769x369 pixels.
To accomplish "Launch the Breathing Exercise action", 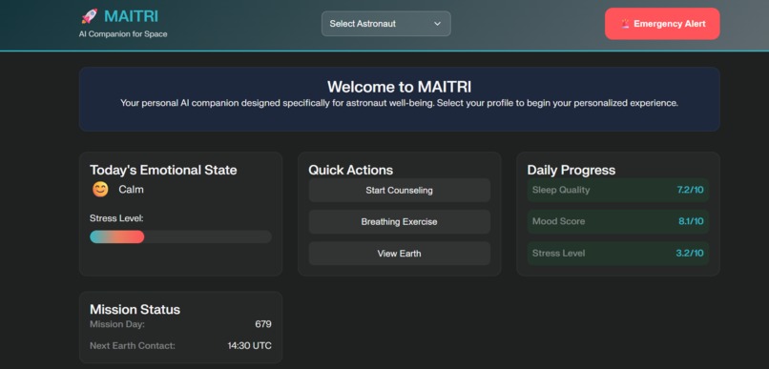I will pos(399,222).
